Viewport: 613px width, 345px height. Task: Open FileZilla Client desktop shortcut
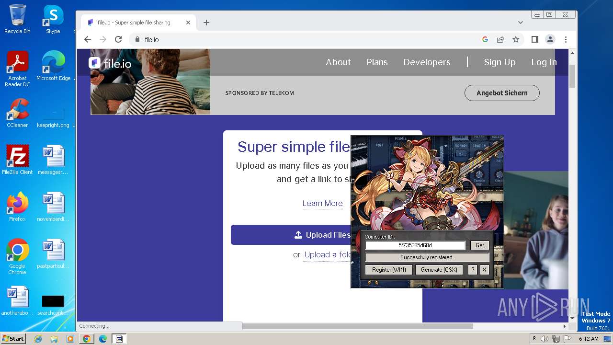(x=17, y=160)
